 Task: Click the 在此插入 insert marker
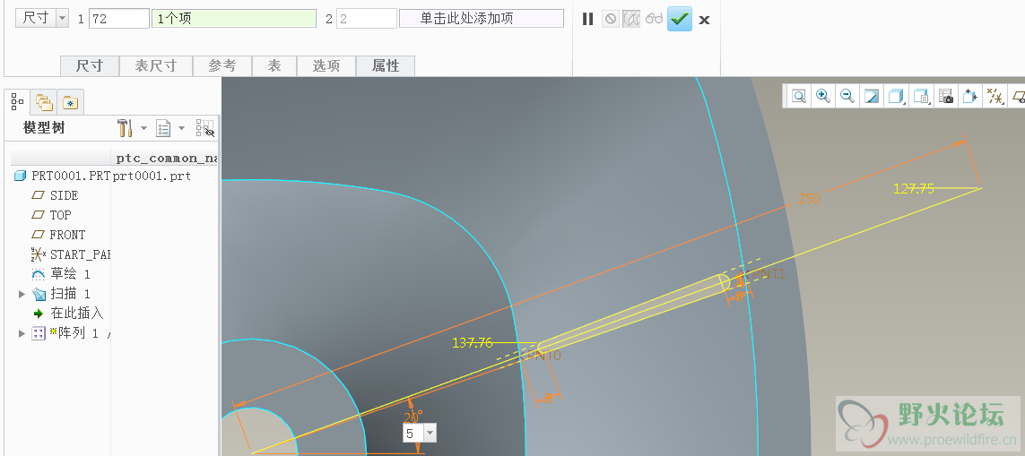coord(69,314)
